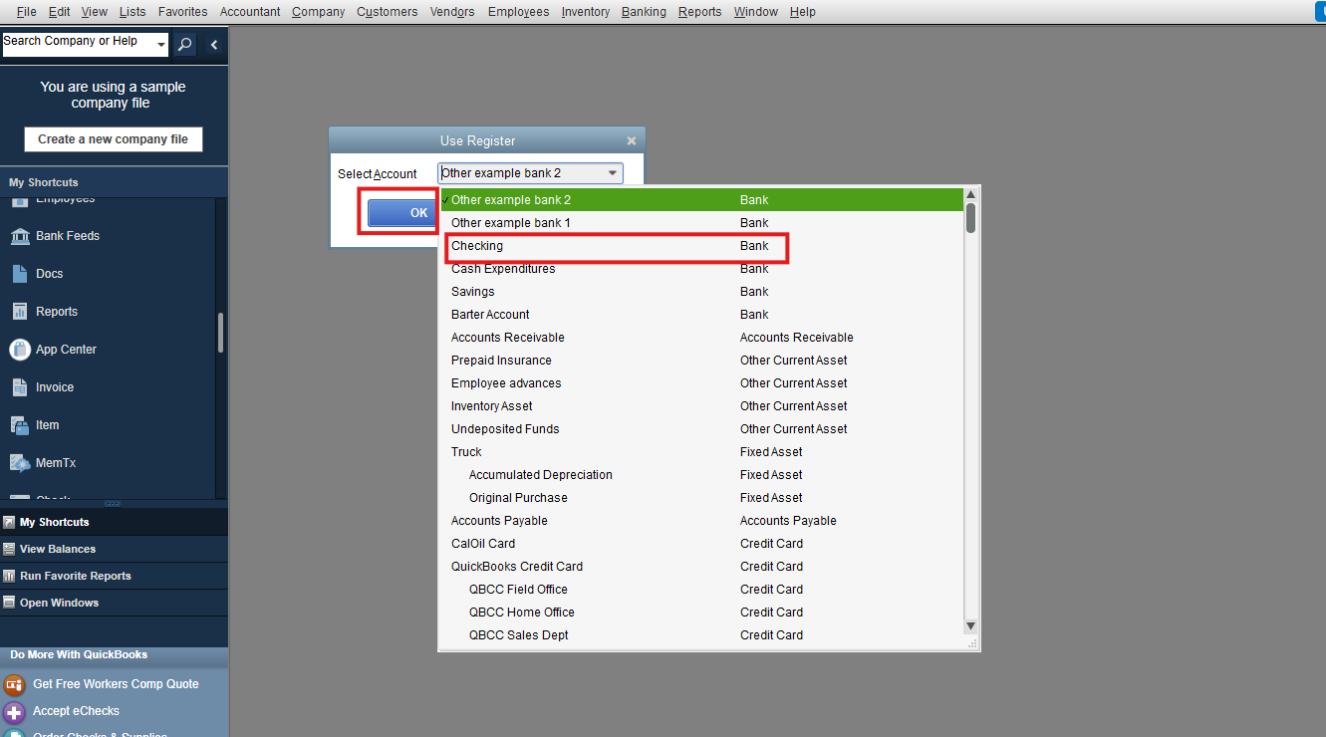Open the File menu
This screenshot has height=737, width=1326.
[27, 12]
